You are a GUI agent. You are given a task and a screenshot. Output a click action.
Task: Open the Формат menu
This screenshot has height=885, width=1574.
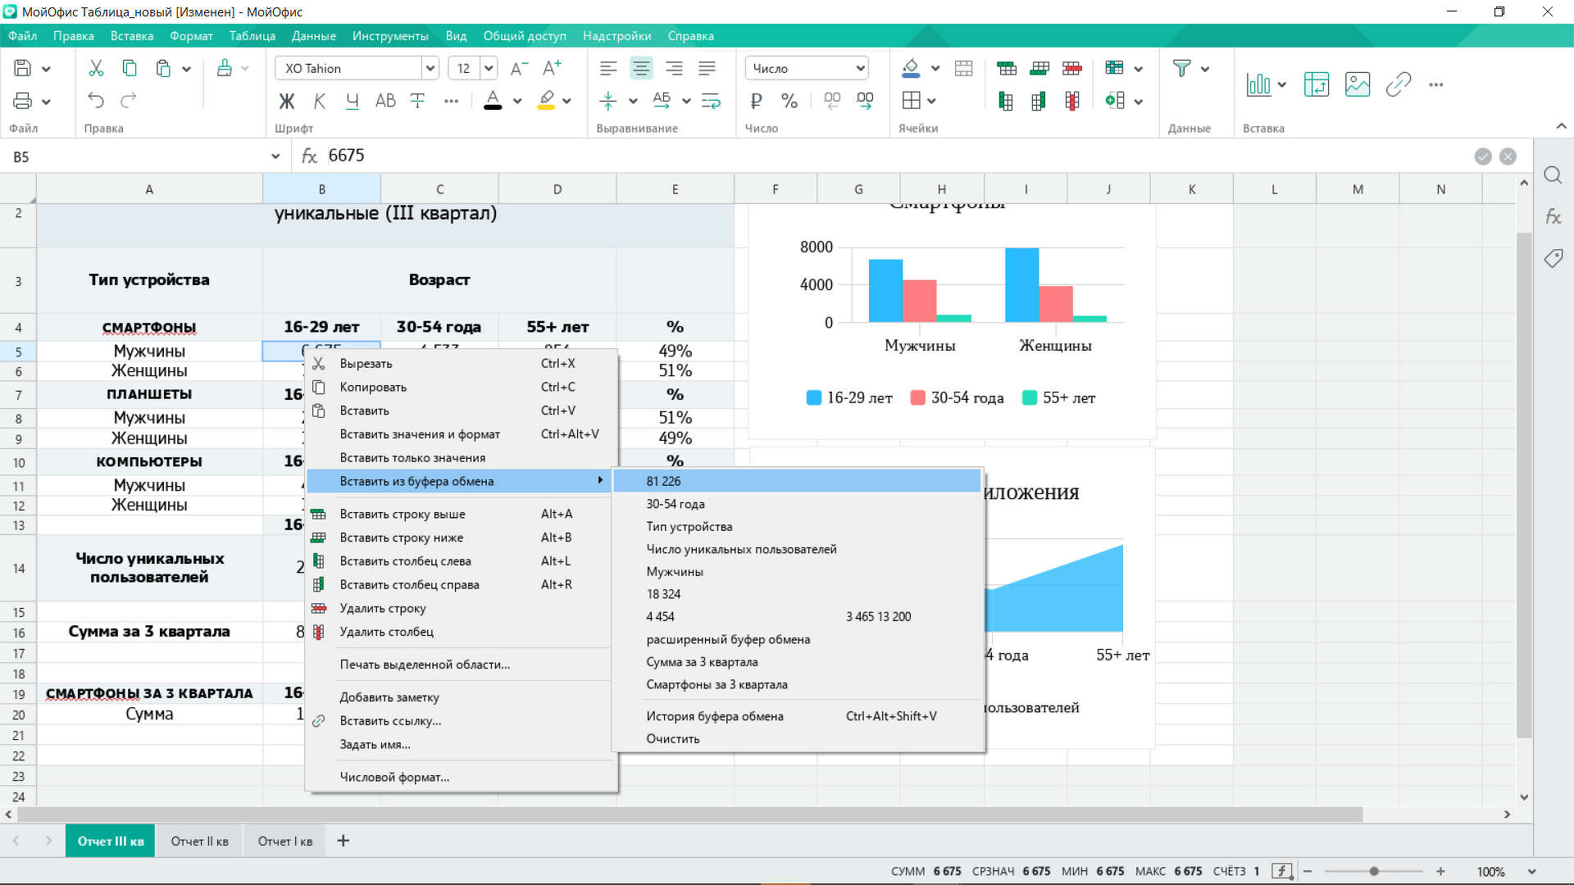191,36
